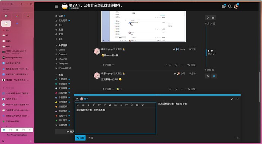Screen dimensions: 262x144
Task: Open the "资源荟萃" category in the sidebar
Action: click(x=63, y=84)
